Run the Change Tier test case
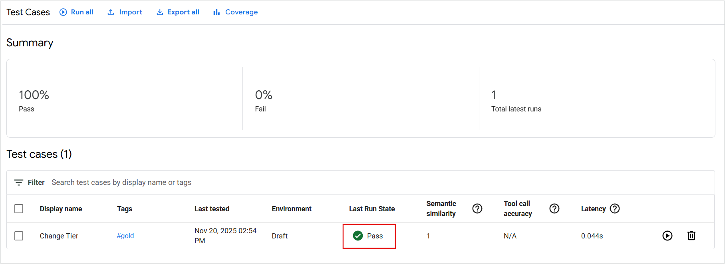 (x=667, y=236)
